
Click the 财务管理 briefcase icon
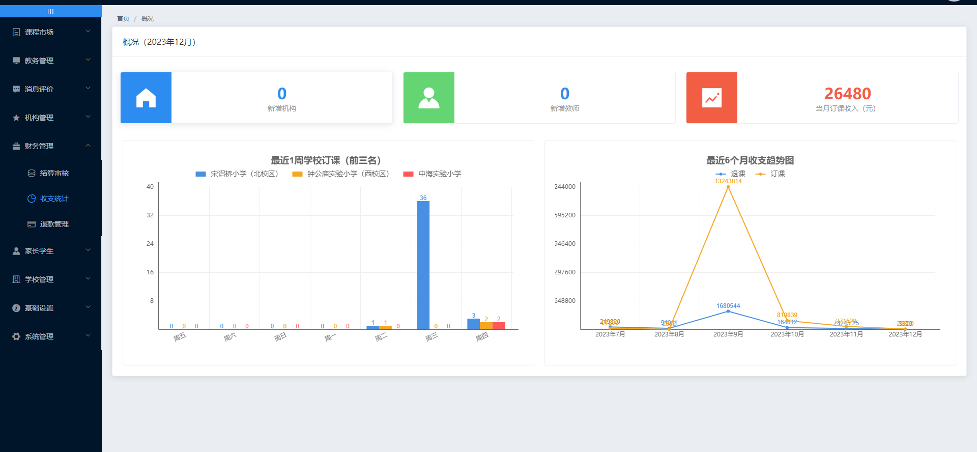(16, 146)
